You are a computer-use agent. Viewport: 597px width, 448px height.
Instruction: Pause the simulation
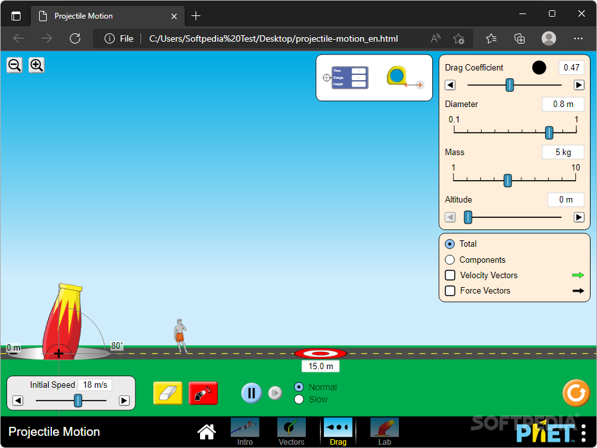[x=251, y=393]
